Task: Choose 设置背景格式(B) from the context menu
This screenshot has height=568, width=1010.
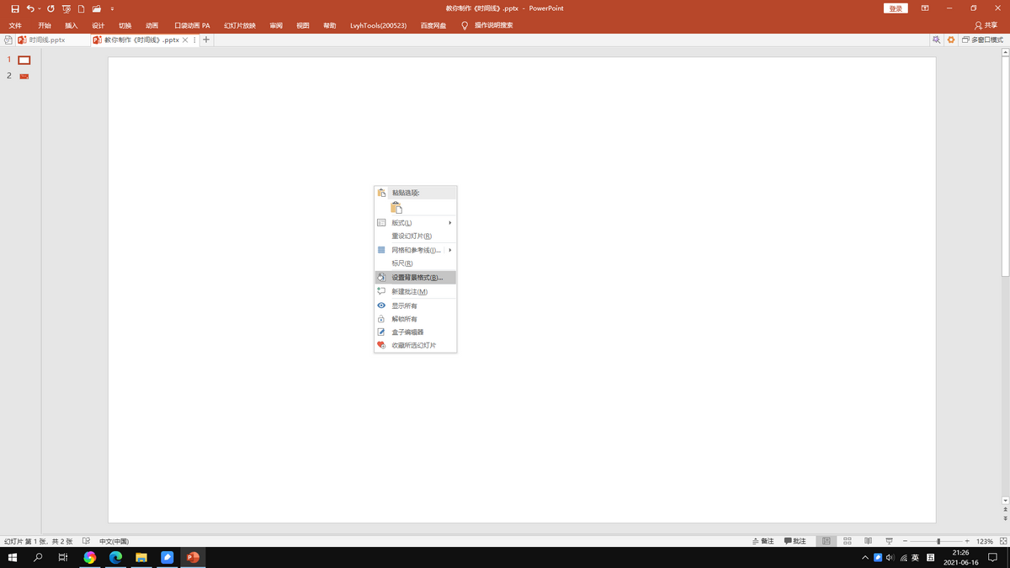Action: point(415,277)
